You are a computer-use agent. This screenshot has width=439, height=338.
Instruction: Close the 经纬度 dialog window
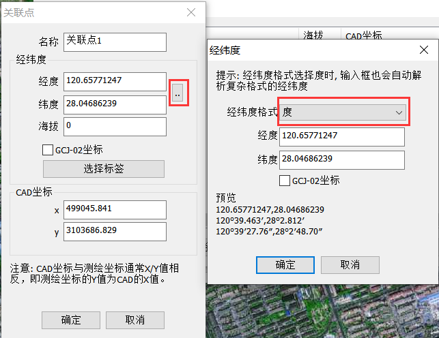(424, 50)
